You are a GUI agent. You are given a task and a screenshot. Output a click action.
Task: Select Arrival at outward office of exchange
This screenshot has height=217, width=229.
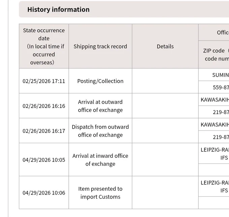click(x=100, y=106)
